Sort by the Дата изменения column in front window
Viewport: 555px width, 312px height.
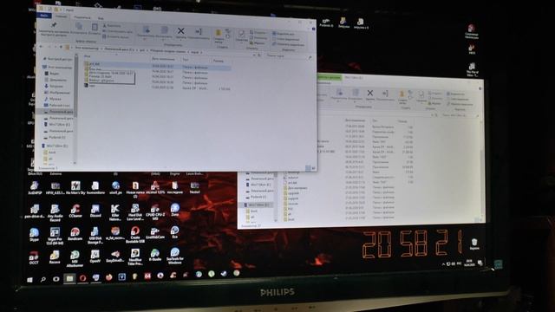[x=163, y=59]
